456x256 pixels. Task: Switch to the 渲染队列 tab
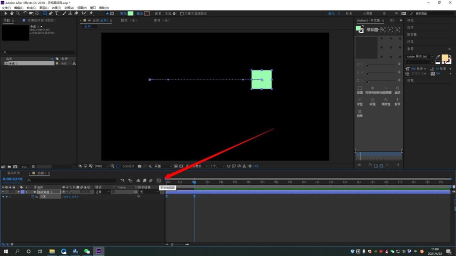(13, 173)
